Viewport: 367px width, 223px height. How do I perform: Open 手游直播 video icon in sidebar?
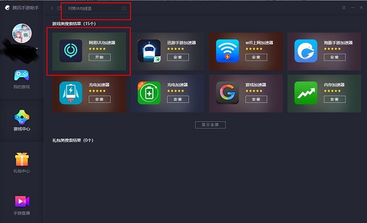[x=22, y=201]
